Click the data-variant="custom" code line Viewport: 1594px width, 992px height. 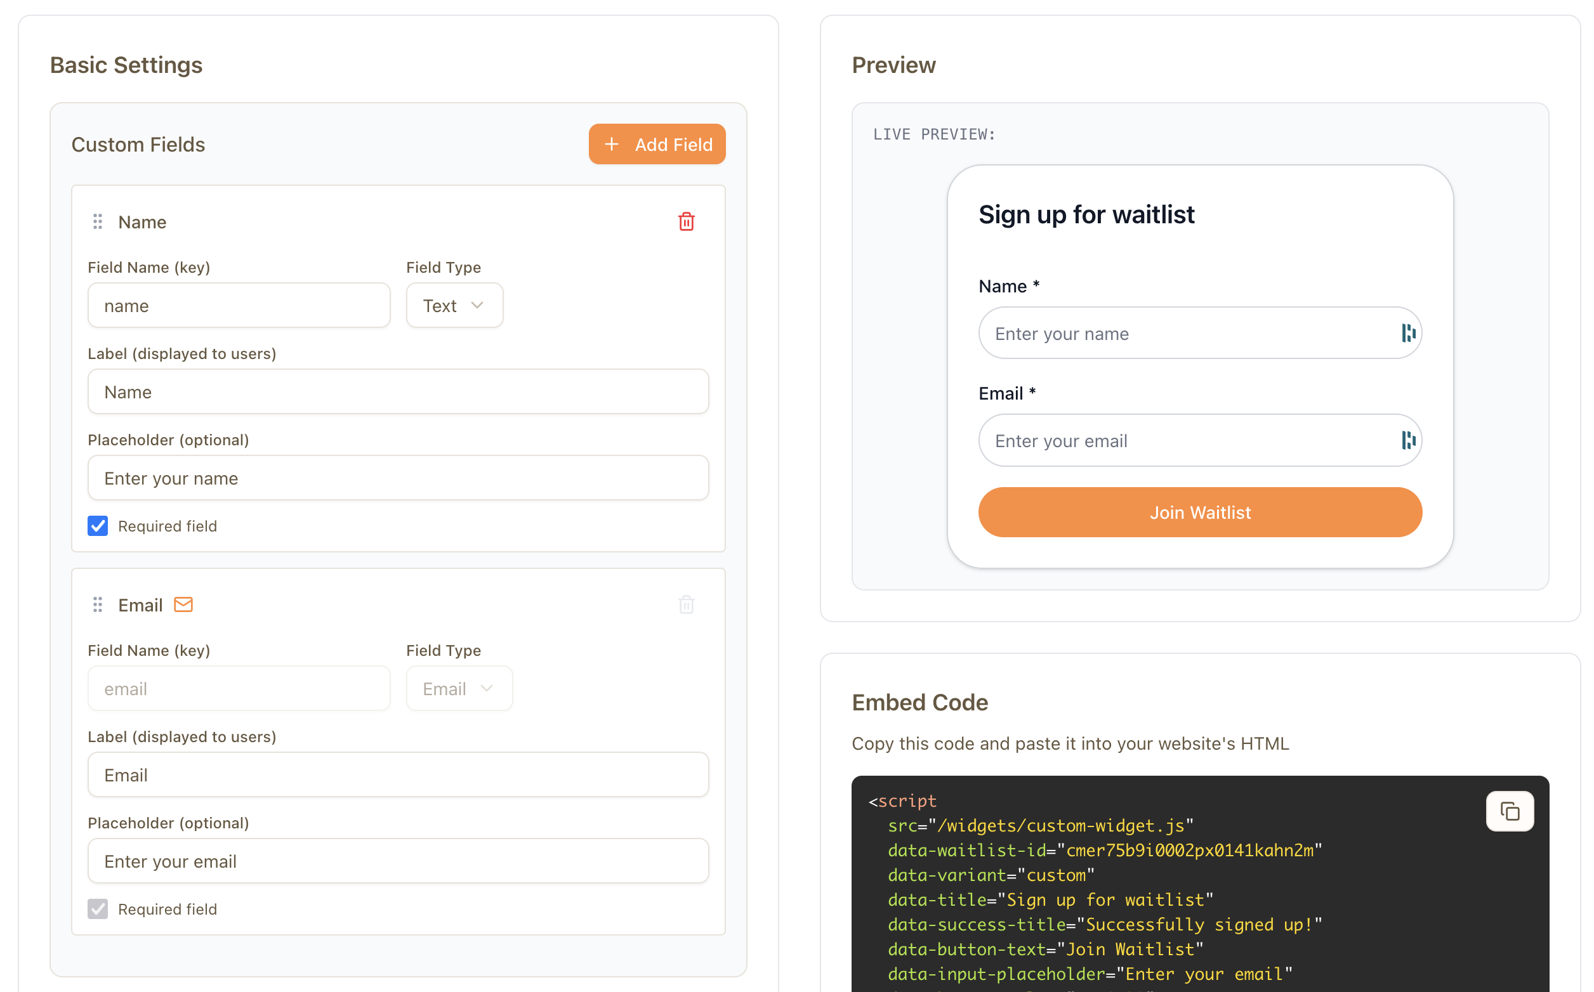(991, 875)
